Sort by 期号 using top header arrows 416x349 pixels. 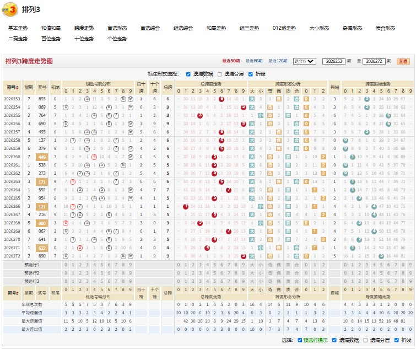(18, 87)
